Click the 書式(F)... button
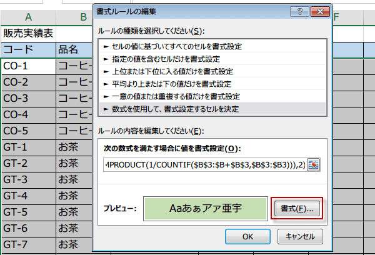Screen dimensions: 375x255 point(297,209)
